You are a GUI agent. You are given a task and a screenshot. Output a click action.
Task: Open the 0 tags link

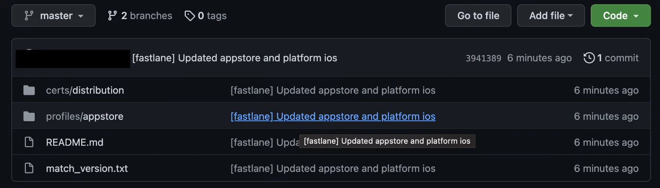click(x=206, y=16)
